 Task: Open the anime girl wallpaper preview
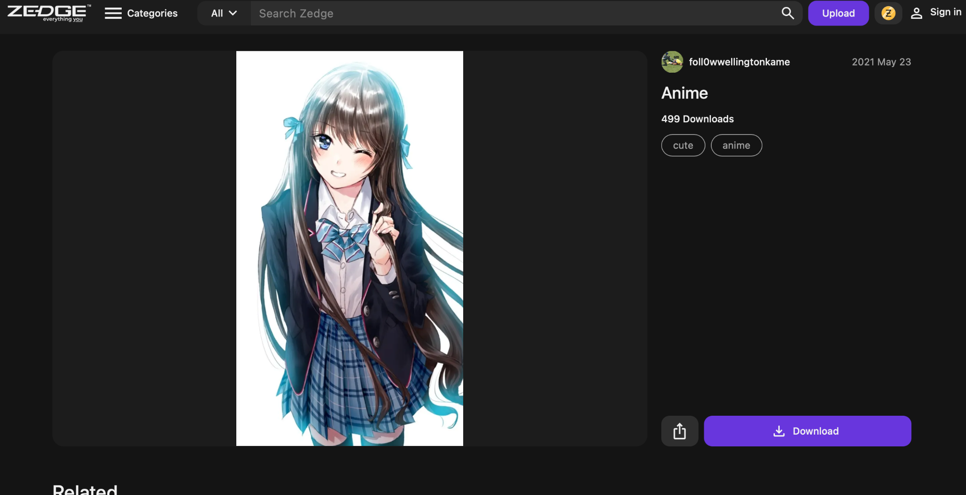pos(350,248)
